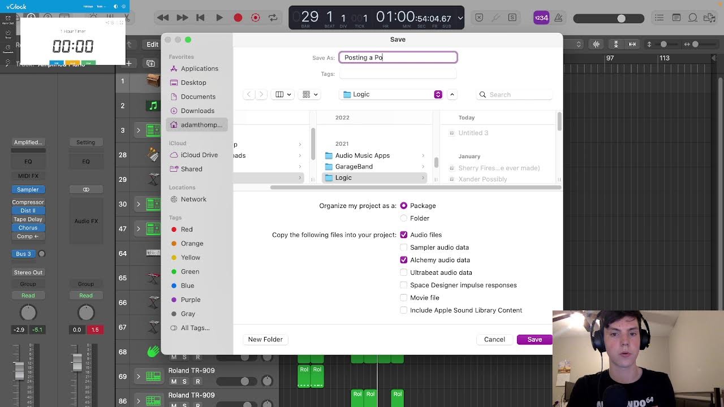The image size is (724, 407).
Task: Toggle the Solo (S) button in control bar
Action: pos(512,18)
